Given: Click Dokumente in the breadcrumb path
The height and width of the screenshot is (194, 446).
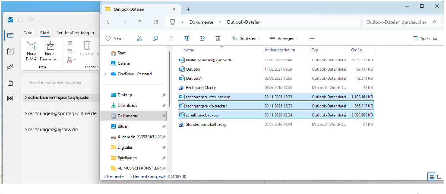Looking at the screenshot, I should (201, 22).
